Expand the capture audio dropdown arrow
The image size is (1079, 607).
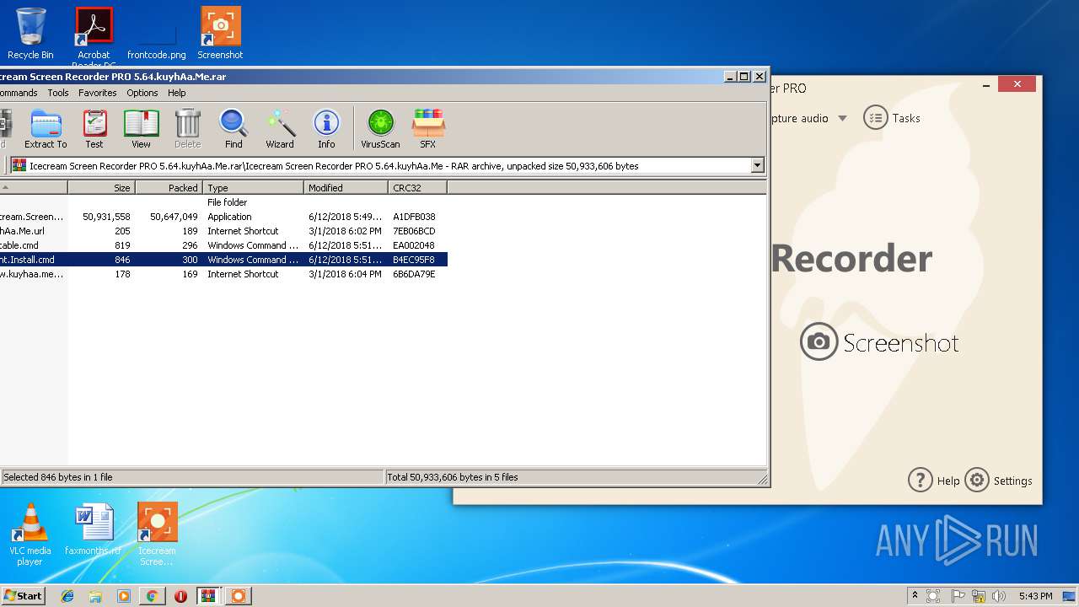click(x=842, y=118)
